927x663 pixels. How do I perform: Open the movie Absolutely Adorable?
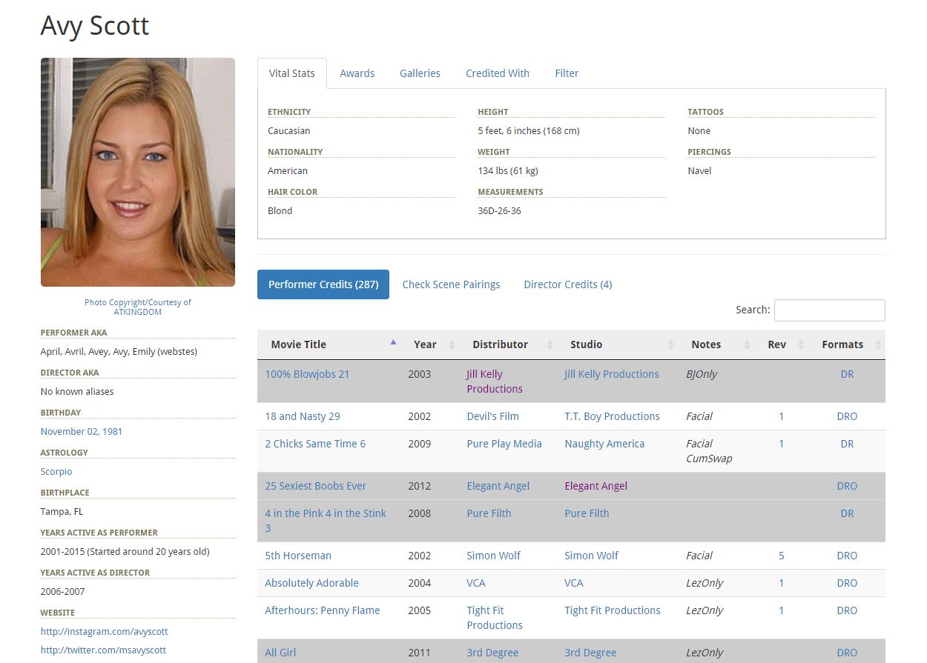pos(311,583)
